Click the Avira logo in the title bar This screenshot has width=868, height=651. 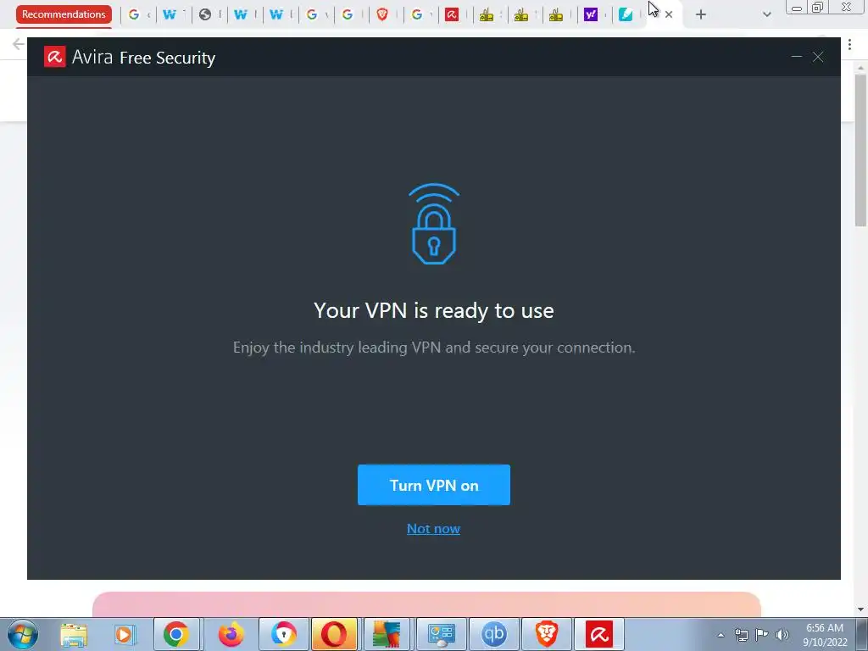[x=55, y=57]
